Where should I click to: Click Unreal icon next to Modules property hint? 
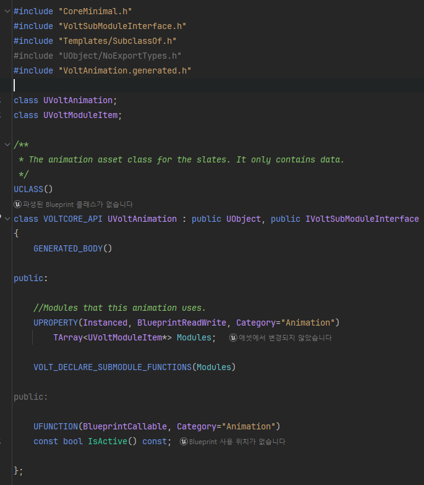click(233, 338)
